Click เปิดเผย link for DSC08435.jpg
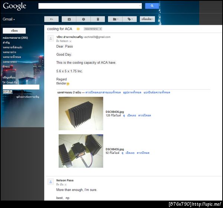 [130, 153]
